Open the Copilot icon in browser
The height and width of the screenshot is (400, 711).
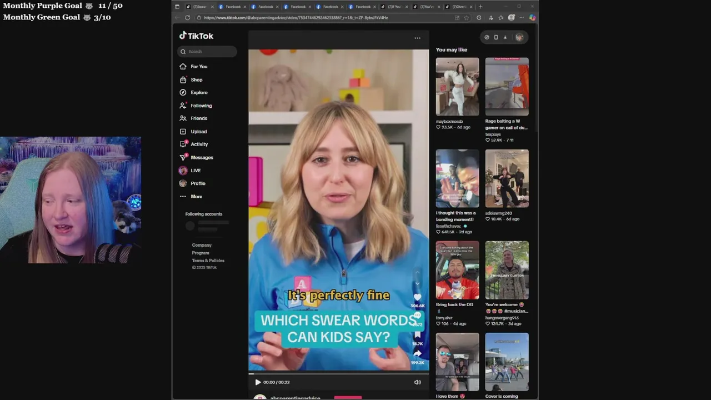click(x=532, y=18)
